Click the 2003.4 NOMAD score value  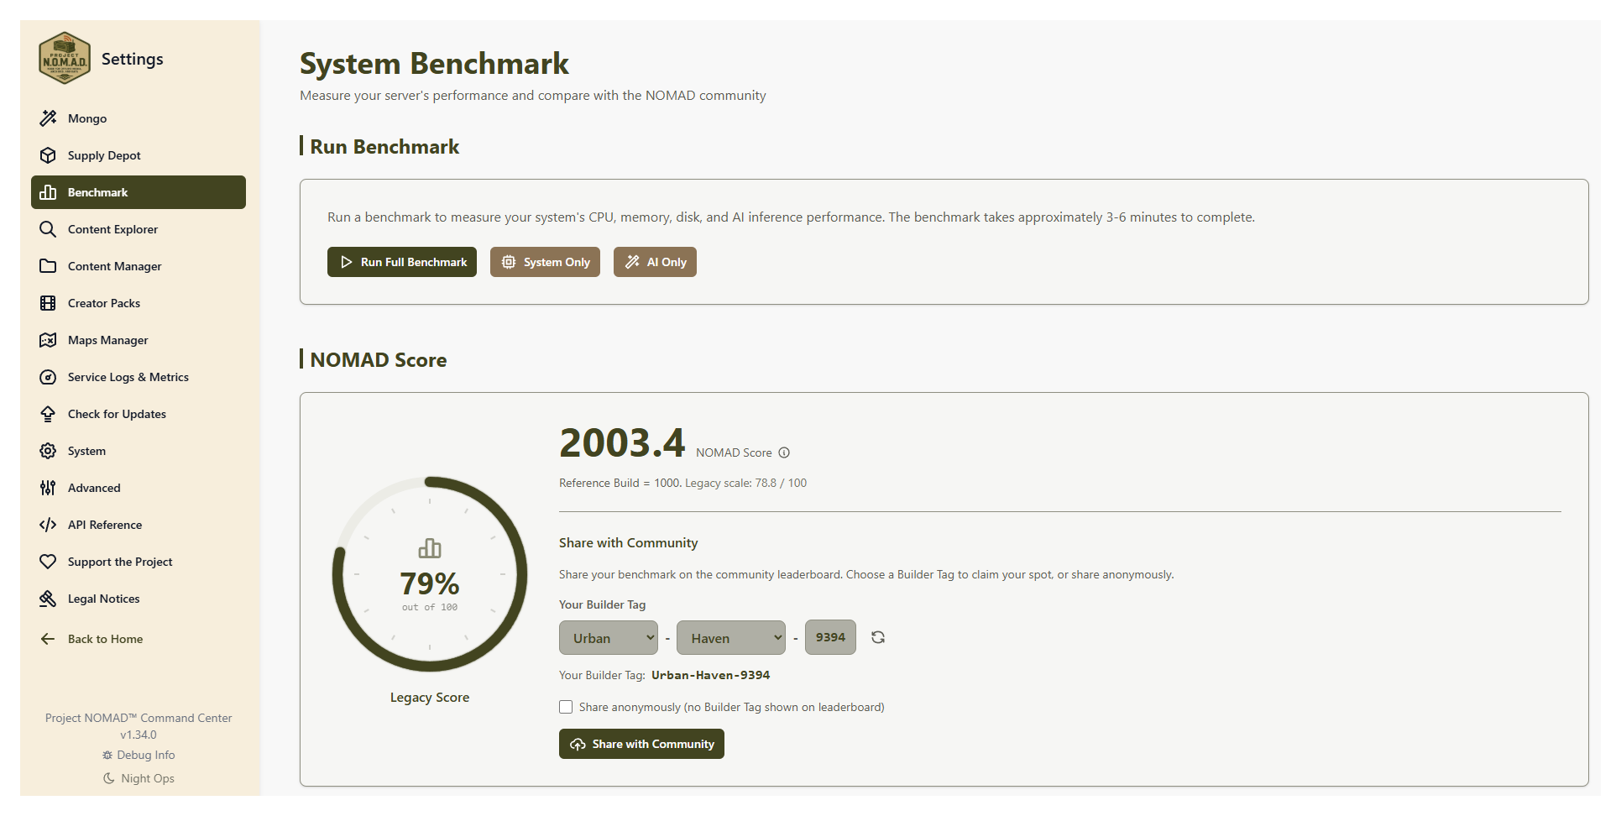[x=622, y=442]
